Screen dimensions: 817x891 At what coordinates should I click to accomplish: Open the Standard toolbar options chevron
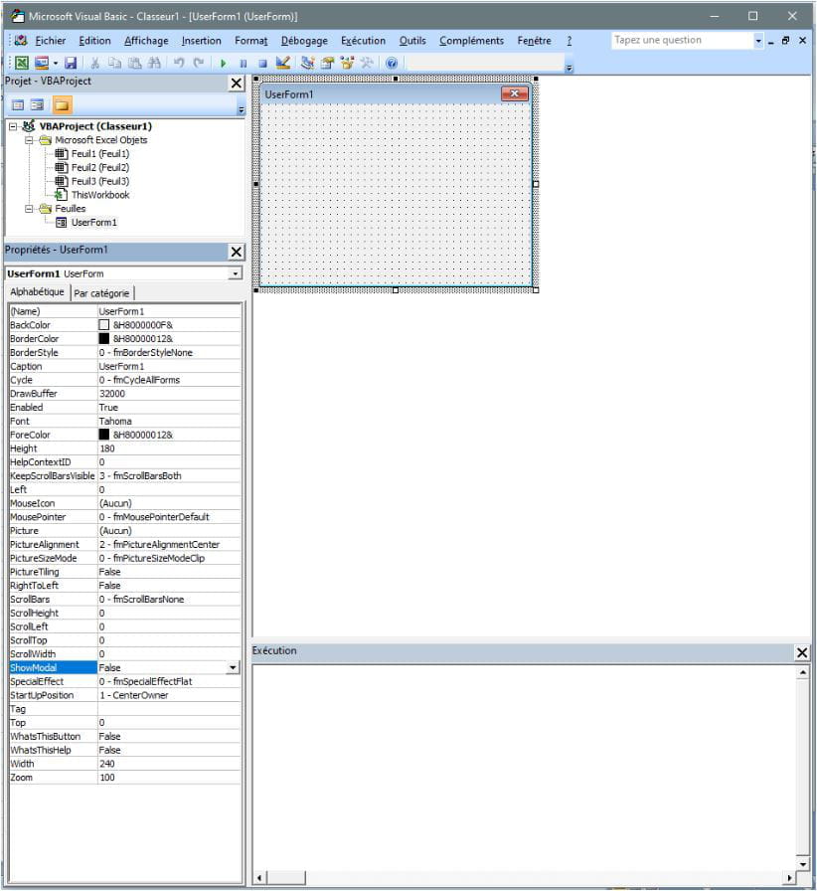[x=569, y=67]
